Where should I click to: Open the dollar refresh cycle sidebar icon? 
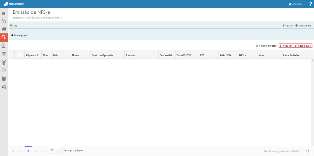4,62
